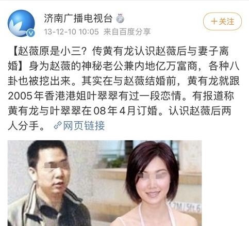The height and width of the screenshot is (226, 249).
Task: Tap the medal badge beside account name
Action: (x=120, y=19)
